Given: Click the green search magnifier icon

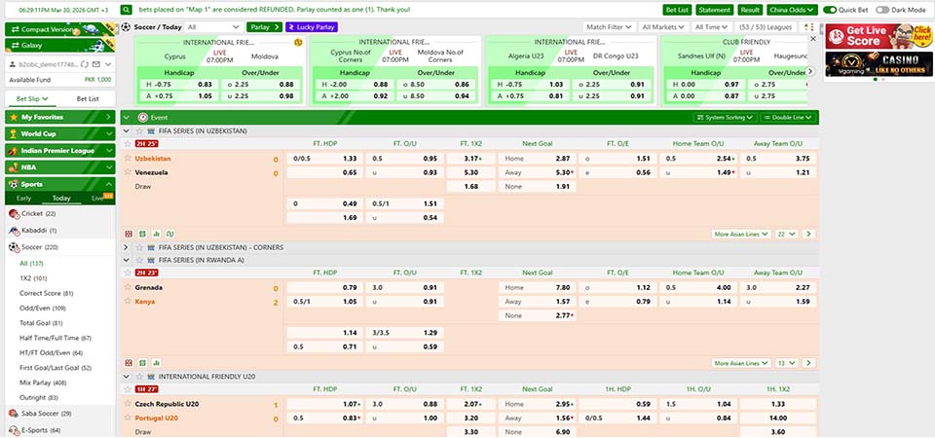Looking at the screenshot, I should click(x=126, y=10).
